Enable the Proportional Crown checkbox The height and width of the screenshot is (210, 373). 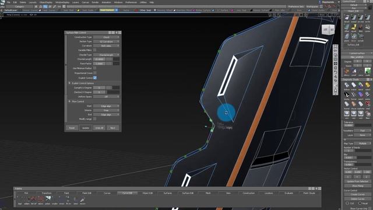point(94,73)
